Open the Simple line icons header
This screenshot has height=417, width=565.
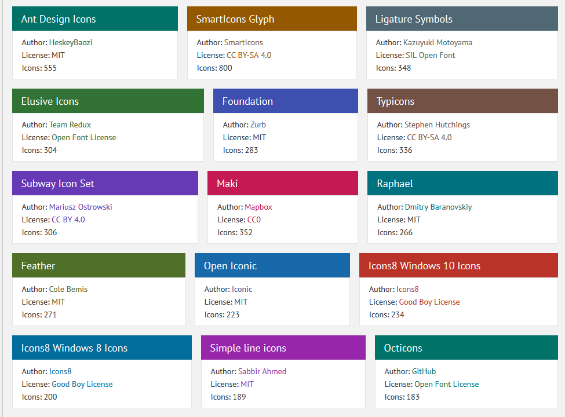(x=283, y=348)
